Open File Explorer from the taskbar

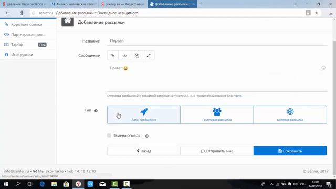(x=54, y=184)
